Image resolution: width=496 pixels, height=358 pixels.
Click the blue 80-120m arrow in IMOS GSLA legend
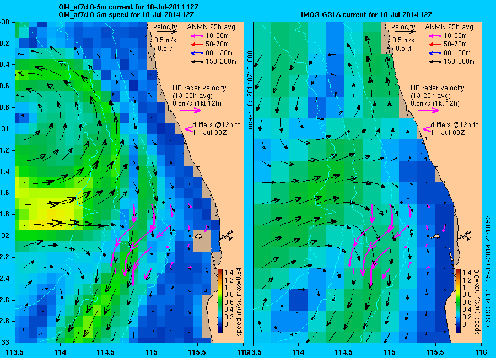pyautogui.click(x=435, y=53)
